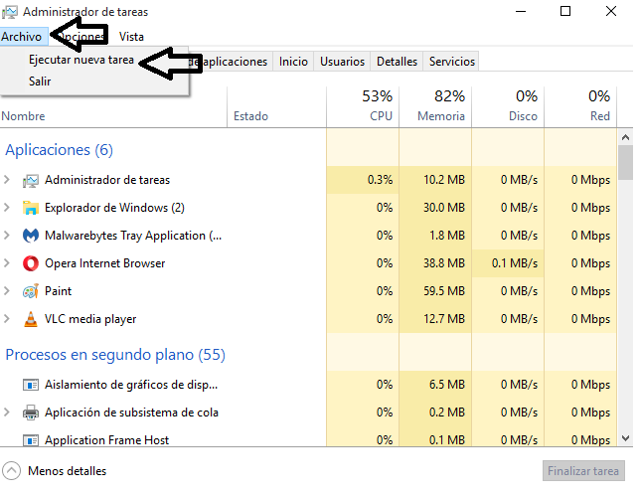Click the Menos detalles link text
This screenshot has height=496, width=641.
tap(67, 471)
